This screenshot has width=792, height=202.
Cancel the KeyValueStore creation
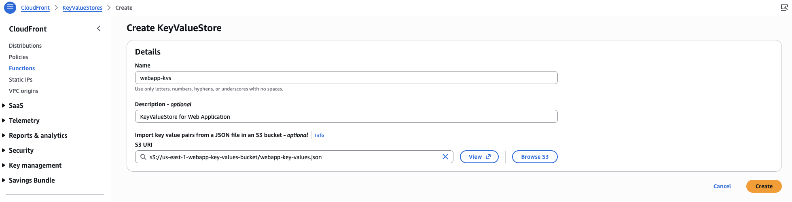[722, 186]
